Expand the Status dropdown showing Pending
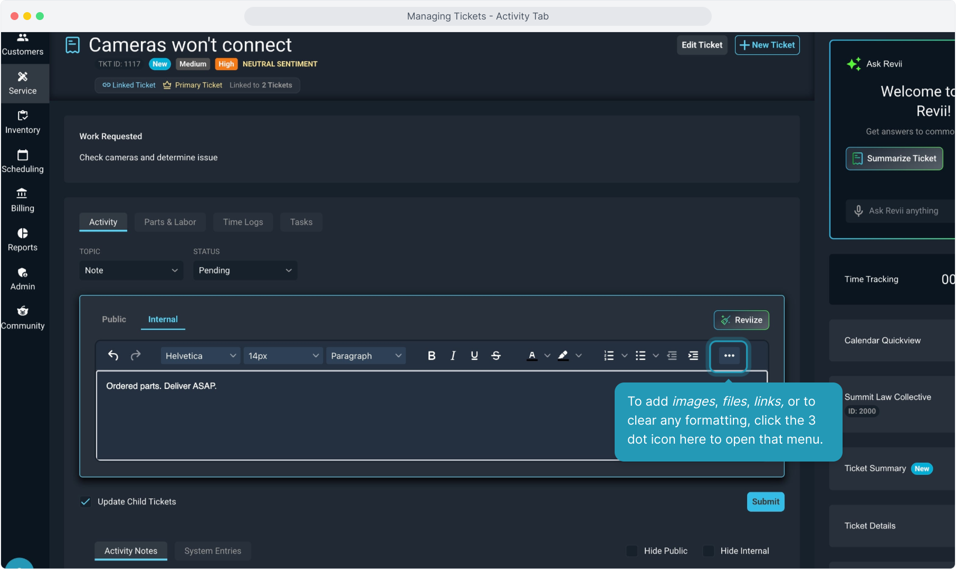Image resolution: width=956 pixels, height=569 pixels. tap(245, 270)
